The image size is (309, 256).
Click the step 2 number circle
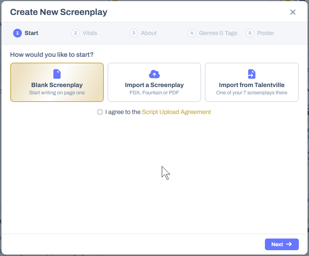coord(75,33)
